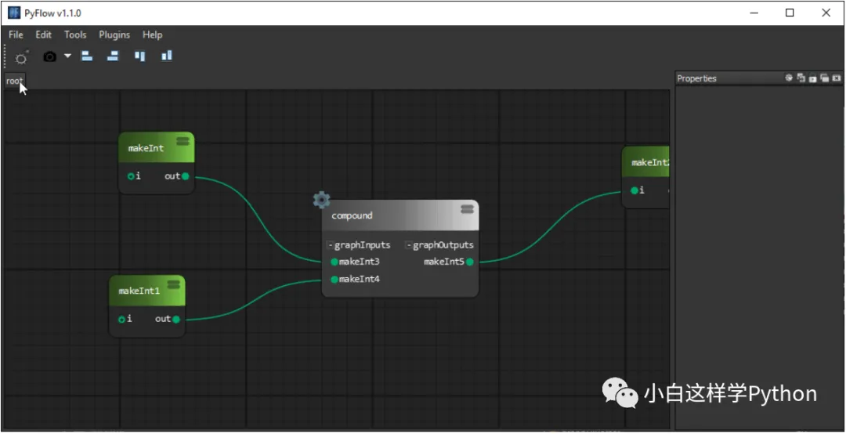
Task: Click the gear icon above compound node
Action: (322, 200)
